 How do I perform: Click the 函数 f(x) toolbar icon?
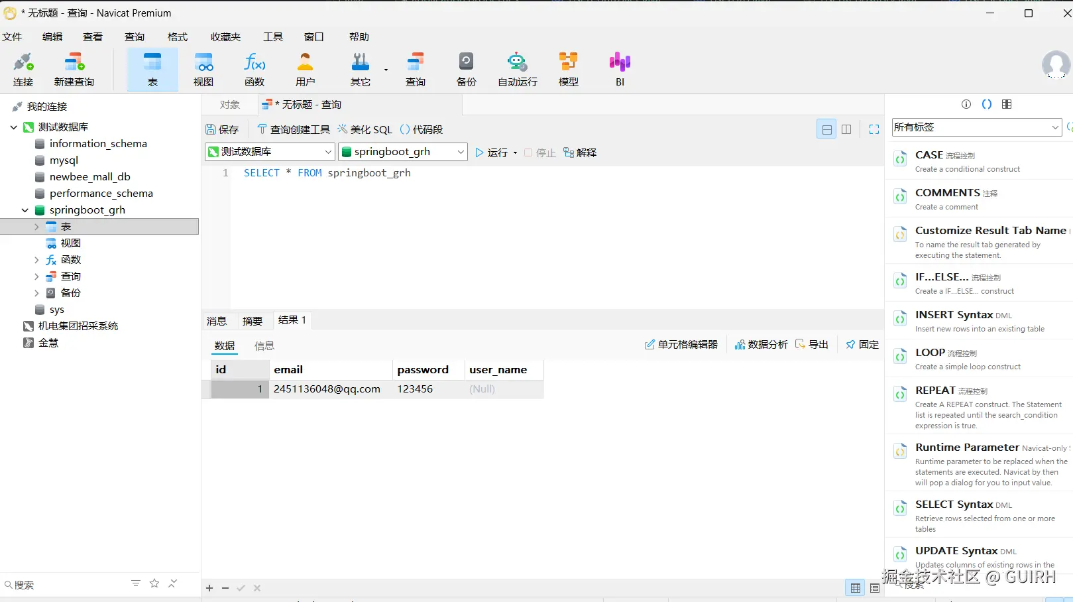tap(254, 69)
